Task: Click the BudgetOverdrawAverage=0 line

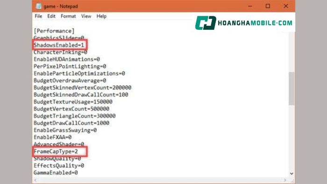Action: tap(70, 80)
